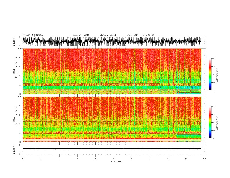Click the 'ch.1(V)' axis label
Screen dimensions: 230x178
pyautogui.click(x=14, y=41)
